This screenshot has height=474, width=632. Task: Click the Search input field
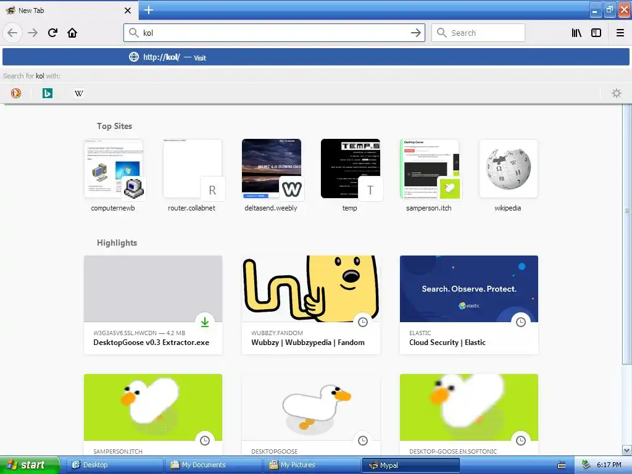tap(478, 33)
